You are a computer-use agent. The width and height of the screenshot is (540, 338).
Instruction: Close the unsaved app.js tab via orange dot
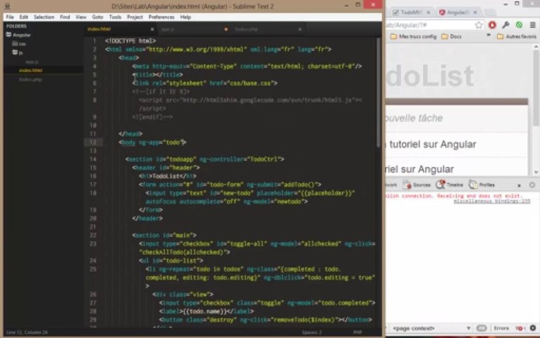point(226,29)
